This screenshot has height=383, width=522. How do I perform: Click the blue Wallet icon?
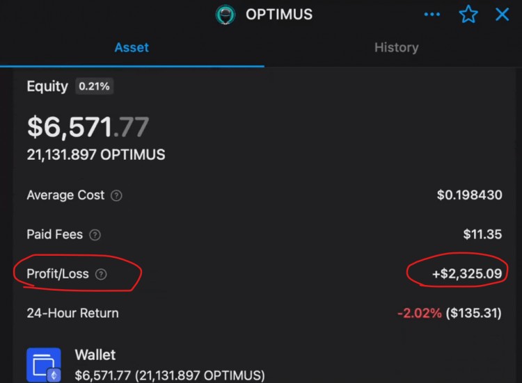point(44,365)
